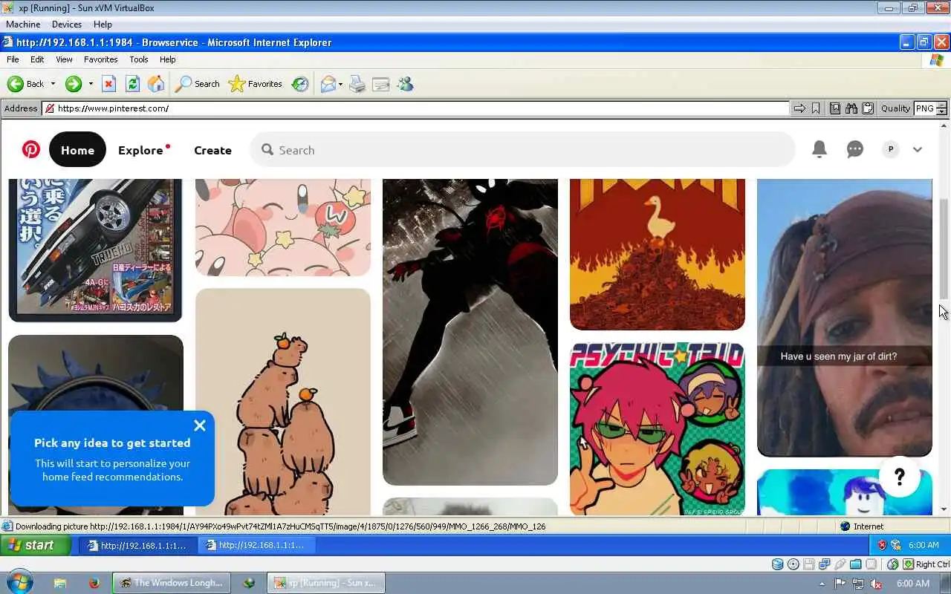Open the pink Kirby pattern pin
The width and height of the screenshot is (951, 594).
point(283,227)
